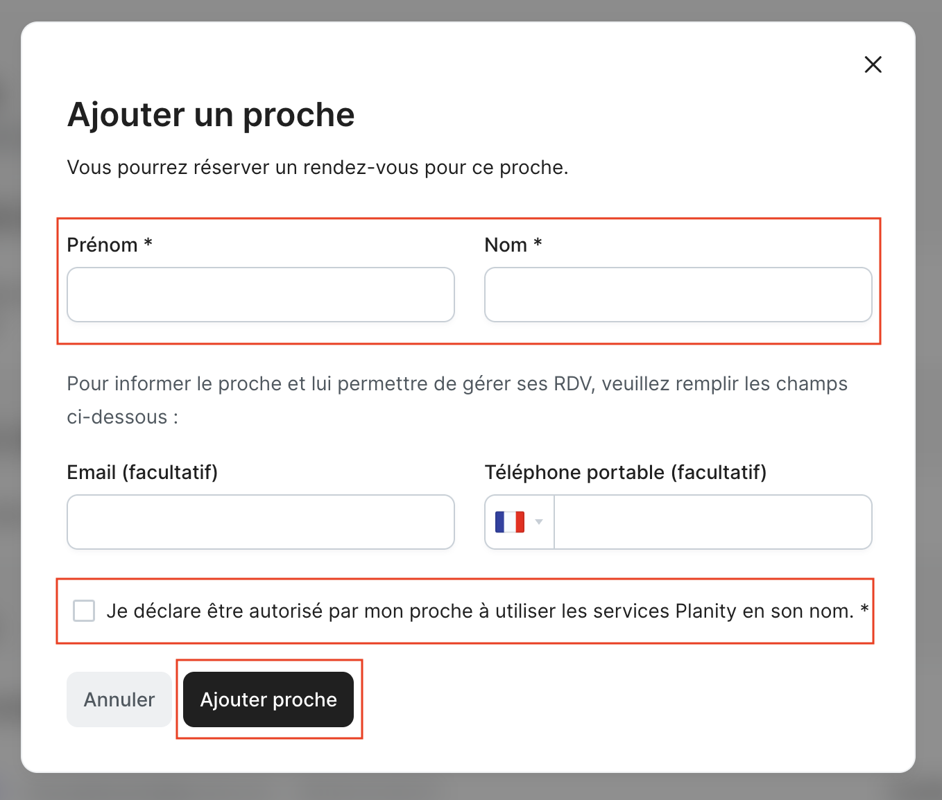This screenshot has width=942, height=800.
Task: Click the "Vous pourrez réserver" subtitle text
Action: point(317,167)
